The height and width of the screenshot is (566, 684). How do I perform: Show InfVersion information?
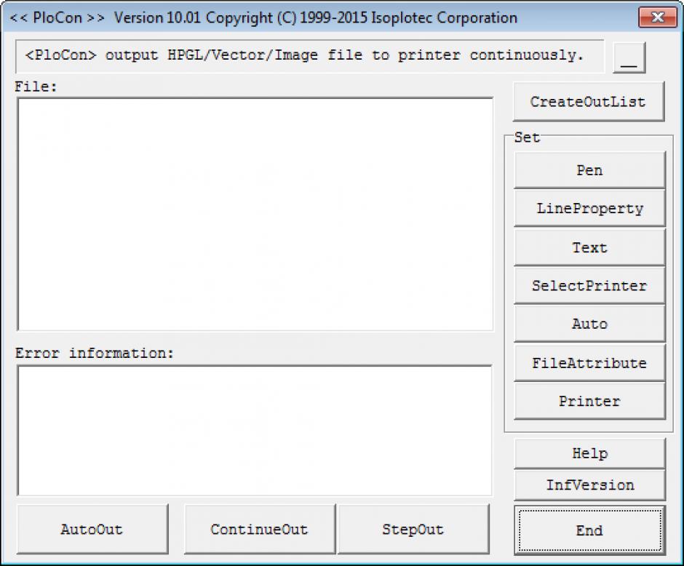[590, 485]
